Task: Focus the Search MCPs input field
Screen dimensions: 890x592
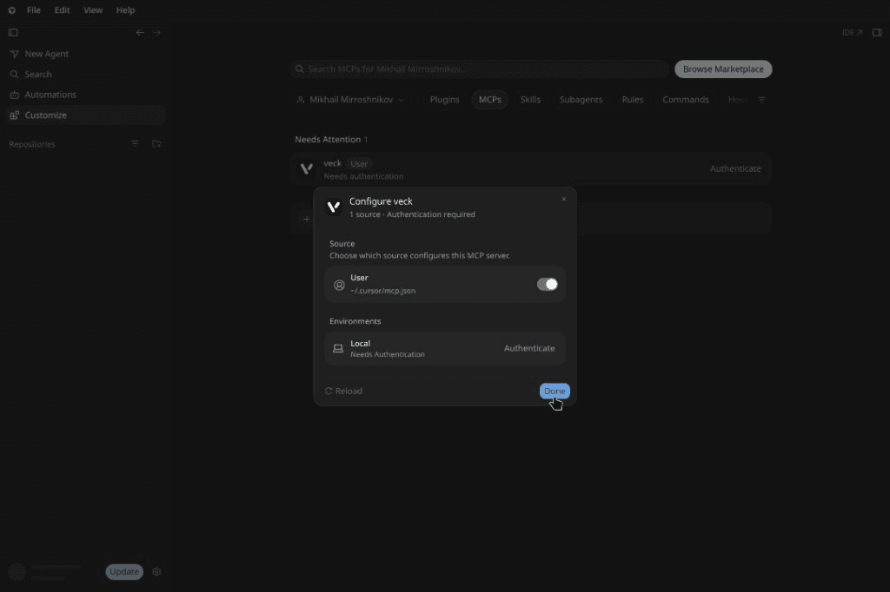Action: (x=480, y=69)
